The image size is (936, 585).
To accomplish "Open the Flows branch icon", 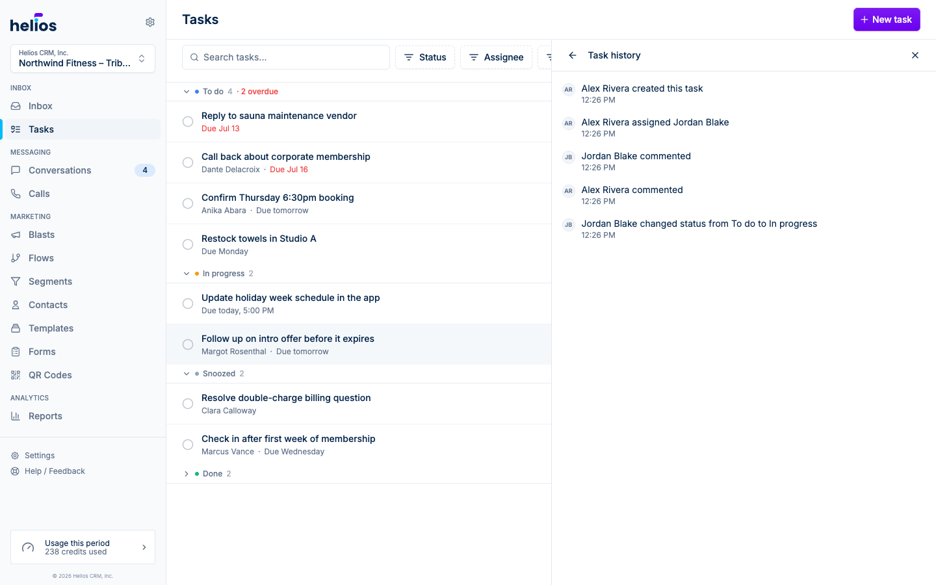I will pyautogui.click(x=16, y=258).
